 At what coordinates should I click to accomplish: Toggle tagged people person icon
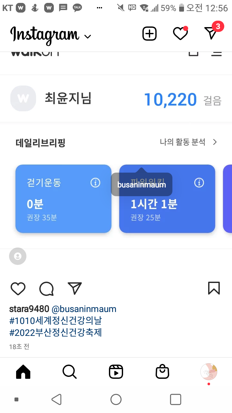18,256
